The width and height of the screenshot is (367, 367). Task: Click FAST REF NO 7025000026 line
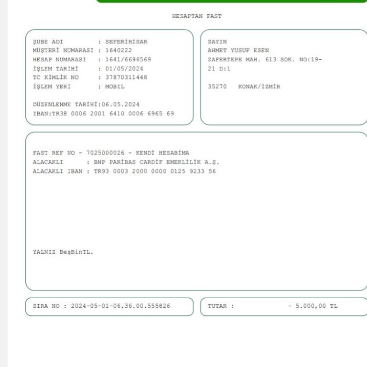pyautogui.click(x=111, y=153)
